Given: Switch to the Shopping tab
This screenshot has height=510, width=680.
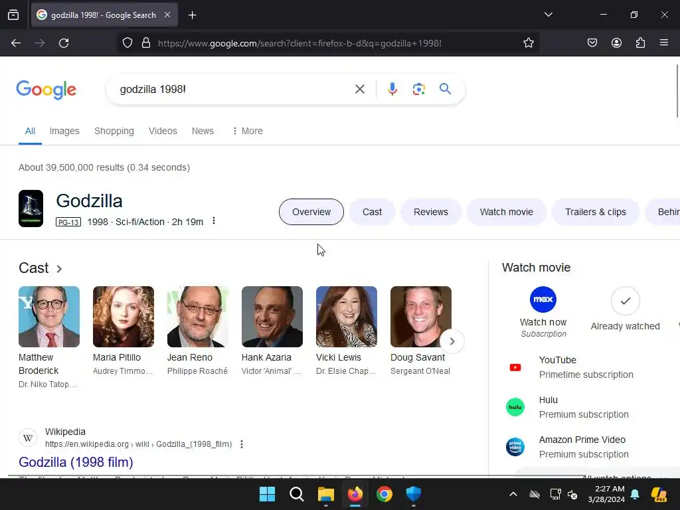Looking at the screenshot, I should (x=114, y=131).
